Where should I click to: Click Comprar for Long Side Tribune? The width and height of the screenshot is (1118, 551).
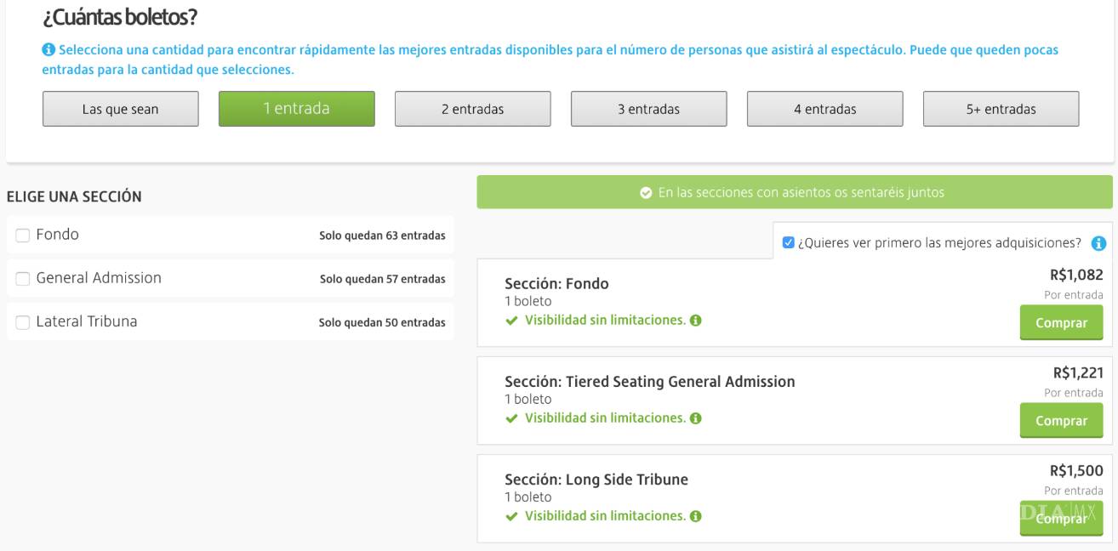pyautogui.click(x=1061, y=519)
